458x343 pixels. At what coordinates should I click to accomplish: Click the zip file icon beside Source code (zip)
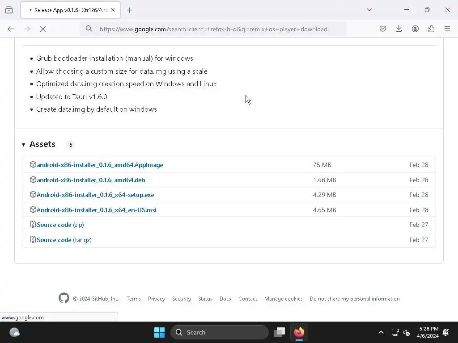(x=33, y=224)
